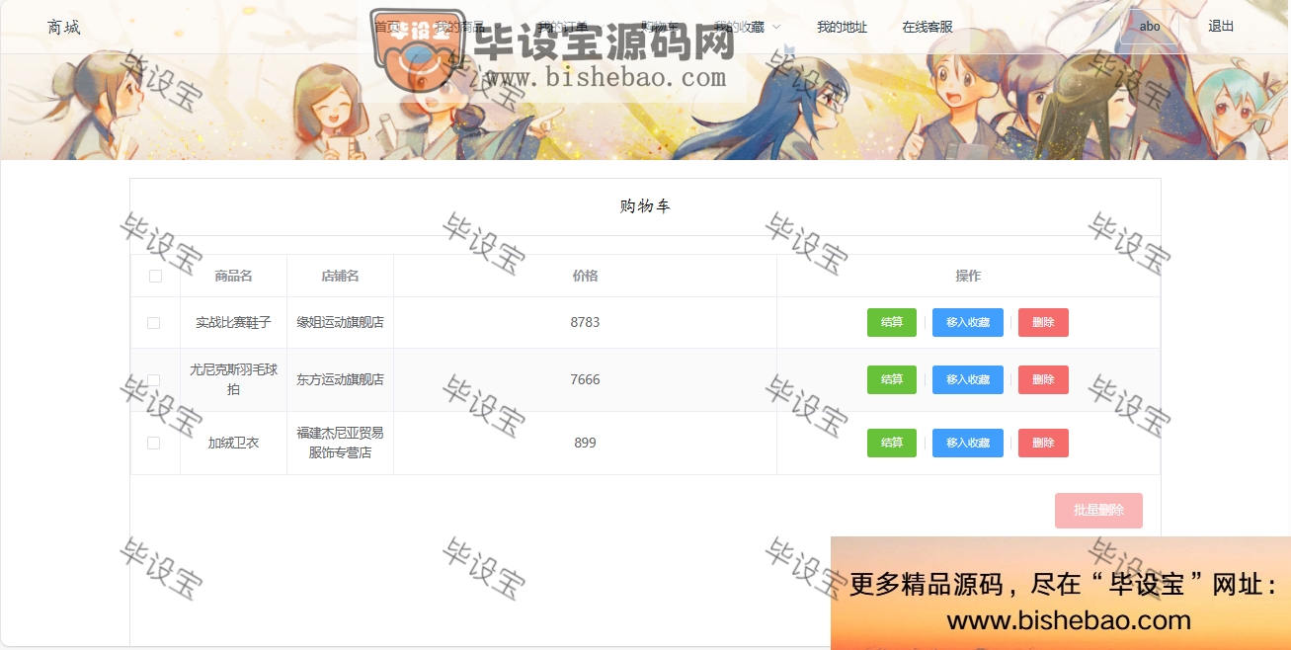Click the 操作 column header
Viewport: 1291px width, 650px height.
(x=968, y=276)
